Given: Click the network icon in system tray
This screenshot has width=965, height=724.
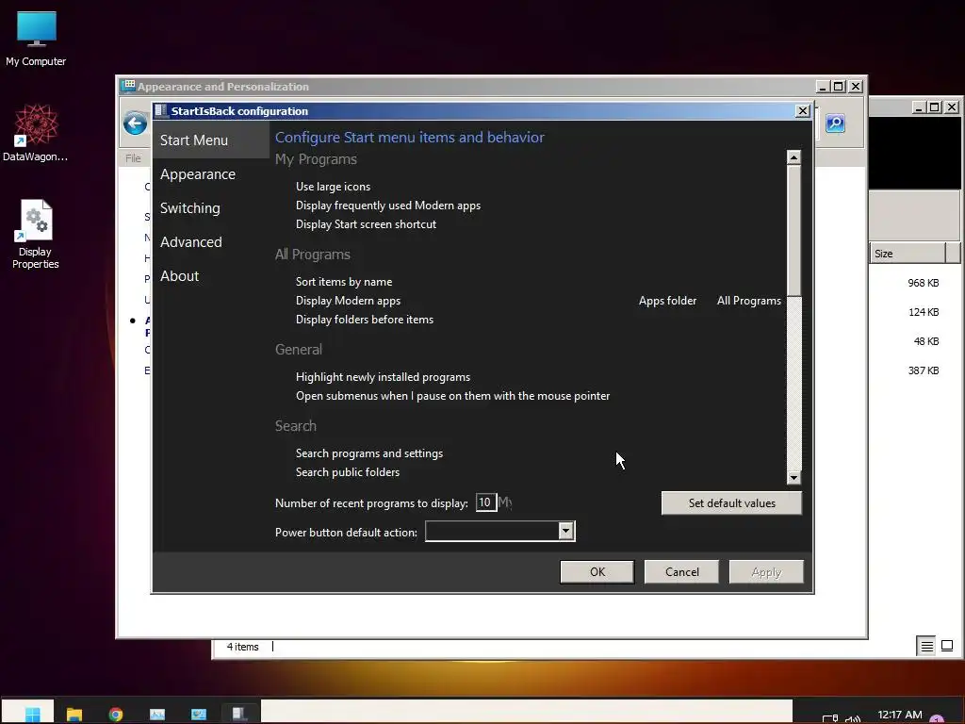Looking at the screenshot, I should (x=830, y=718).
